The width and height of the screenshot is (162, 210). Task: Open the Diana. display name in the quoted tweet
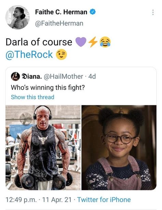click(x=31, y=76)
